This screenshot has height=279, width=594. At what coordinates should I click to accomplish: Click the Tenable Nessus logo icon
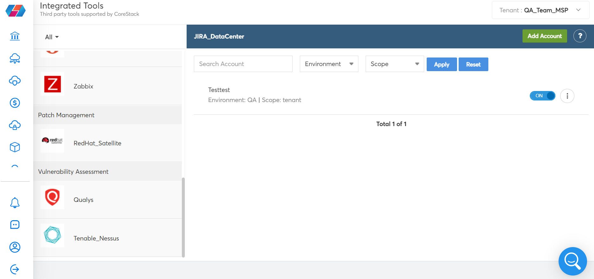53,235
